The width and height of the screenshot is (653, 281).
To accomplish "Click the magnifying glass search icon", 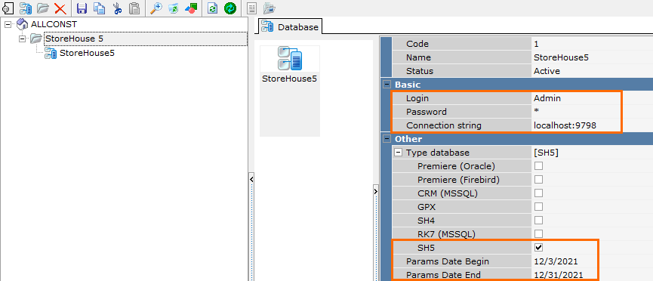I will pos(156,8).
